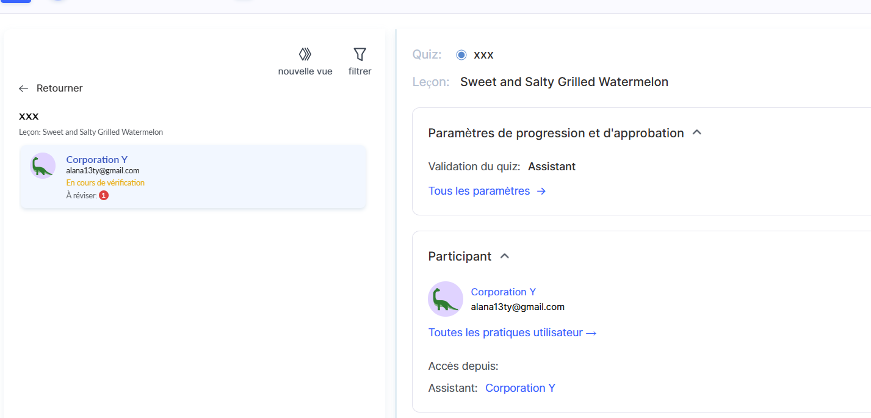Click the dinosaur avatar in the left list
The image size is (871, 418).
(43, 166)
